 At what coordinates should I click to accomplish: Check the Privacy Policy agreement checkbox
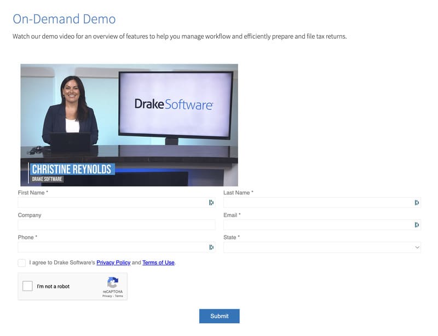pyautogui.click(x=22, y=263)
